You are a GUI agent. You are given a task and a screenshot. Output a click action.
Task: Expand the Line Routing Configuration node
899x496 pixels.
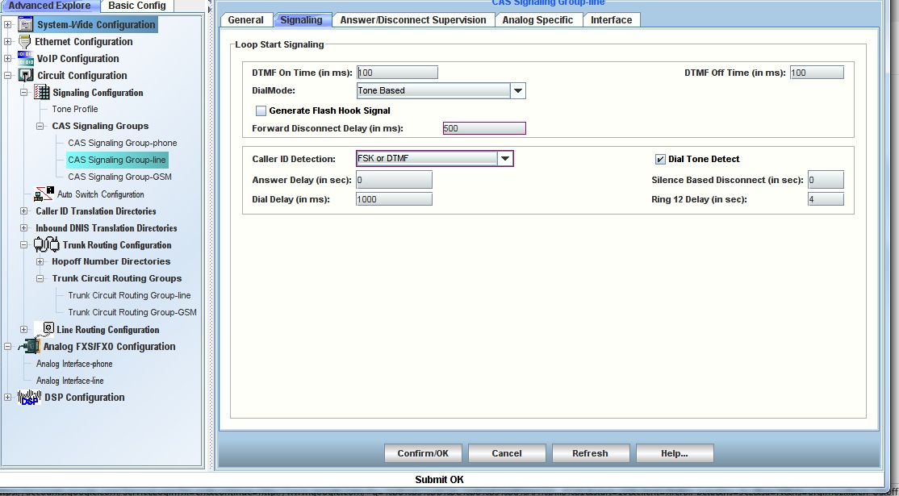(x=23, y=329)
